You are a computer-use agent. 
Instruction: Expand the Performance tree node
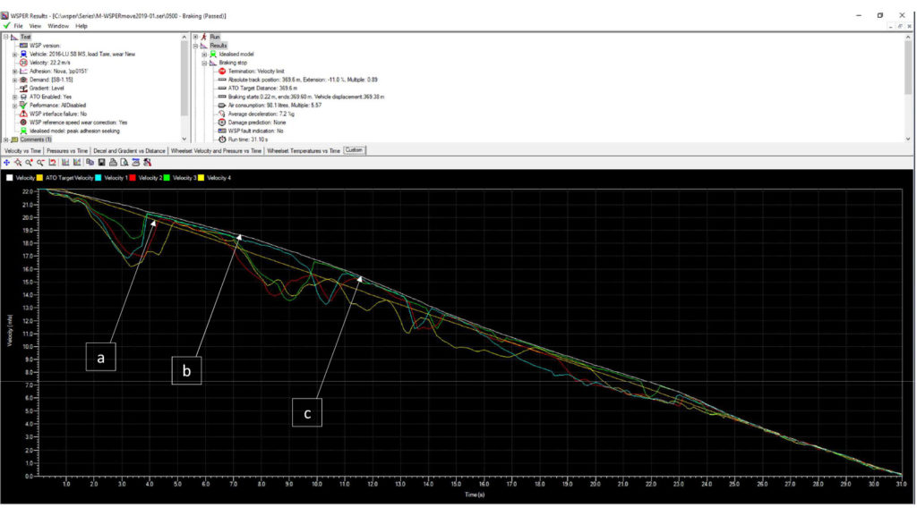(14, 105)
